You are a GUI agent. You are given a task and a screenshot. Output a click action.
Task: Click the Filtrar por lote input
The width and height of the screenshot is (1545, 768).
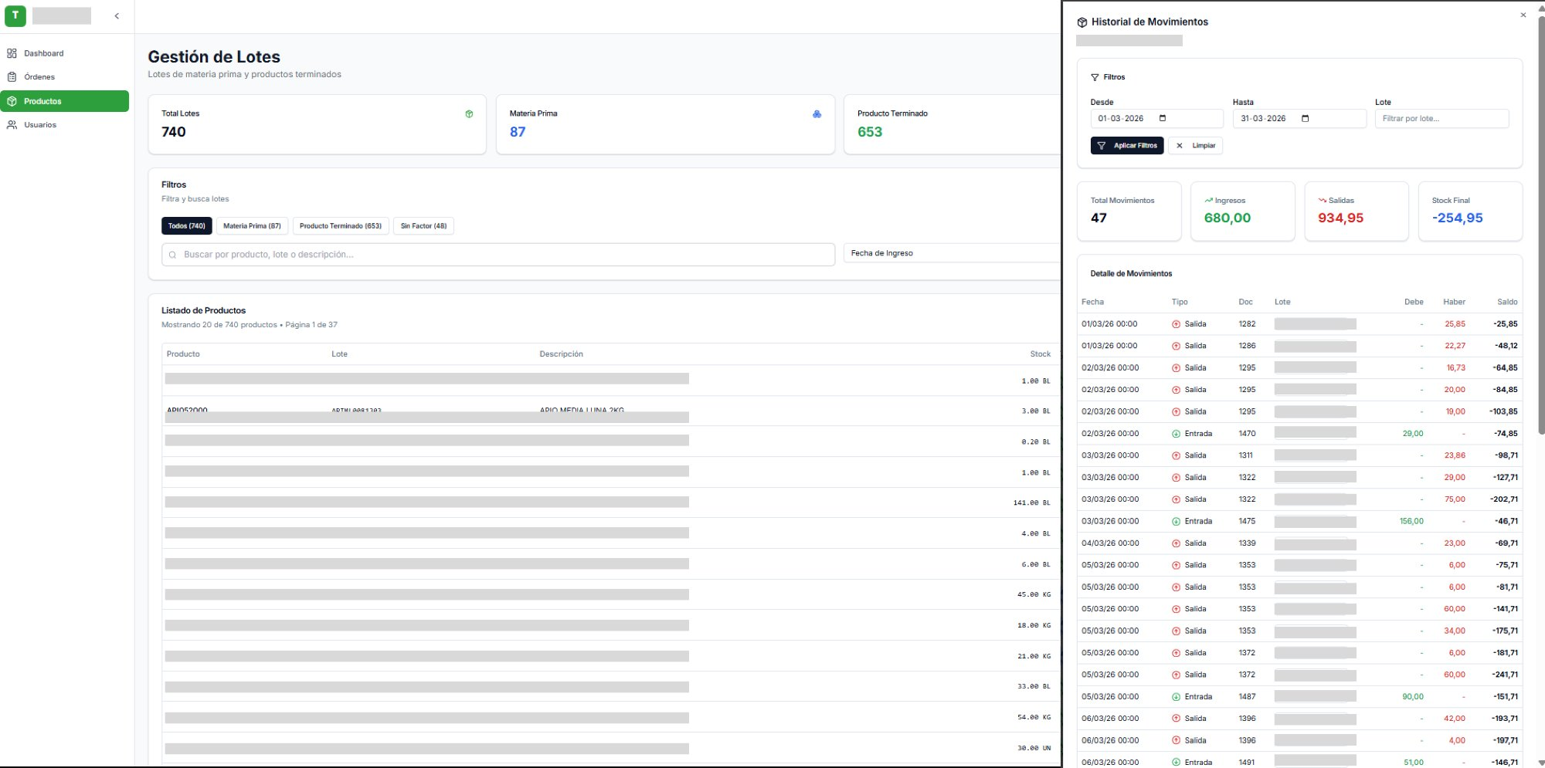1441,119
